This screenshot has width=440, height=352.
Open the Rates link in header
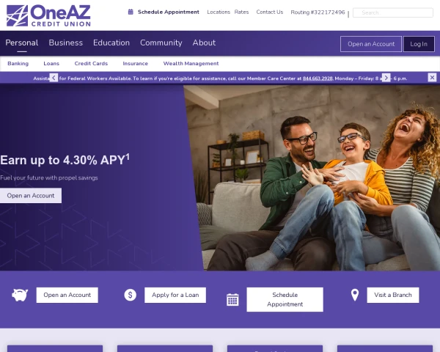pos(241,12)
